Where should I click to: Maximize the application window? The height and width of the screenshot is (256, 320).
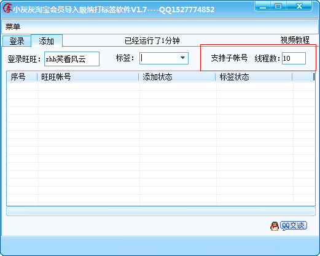(x=278, y=6)
